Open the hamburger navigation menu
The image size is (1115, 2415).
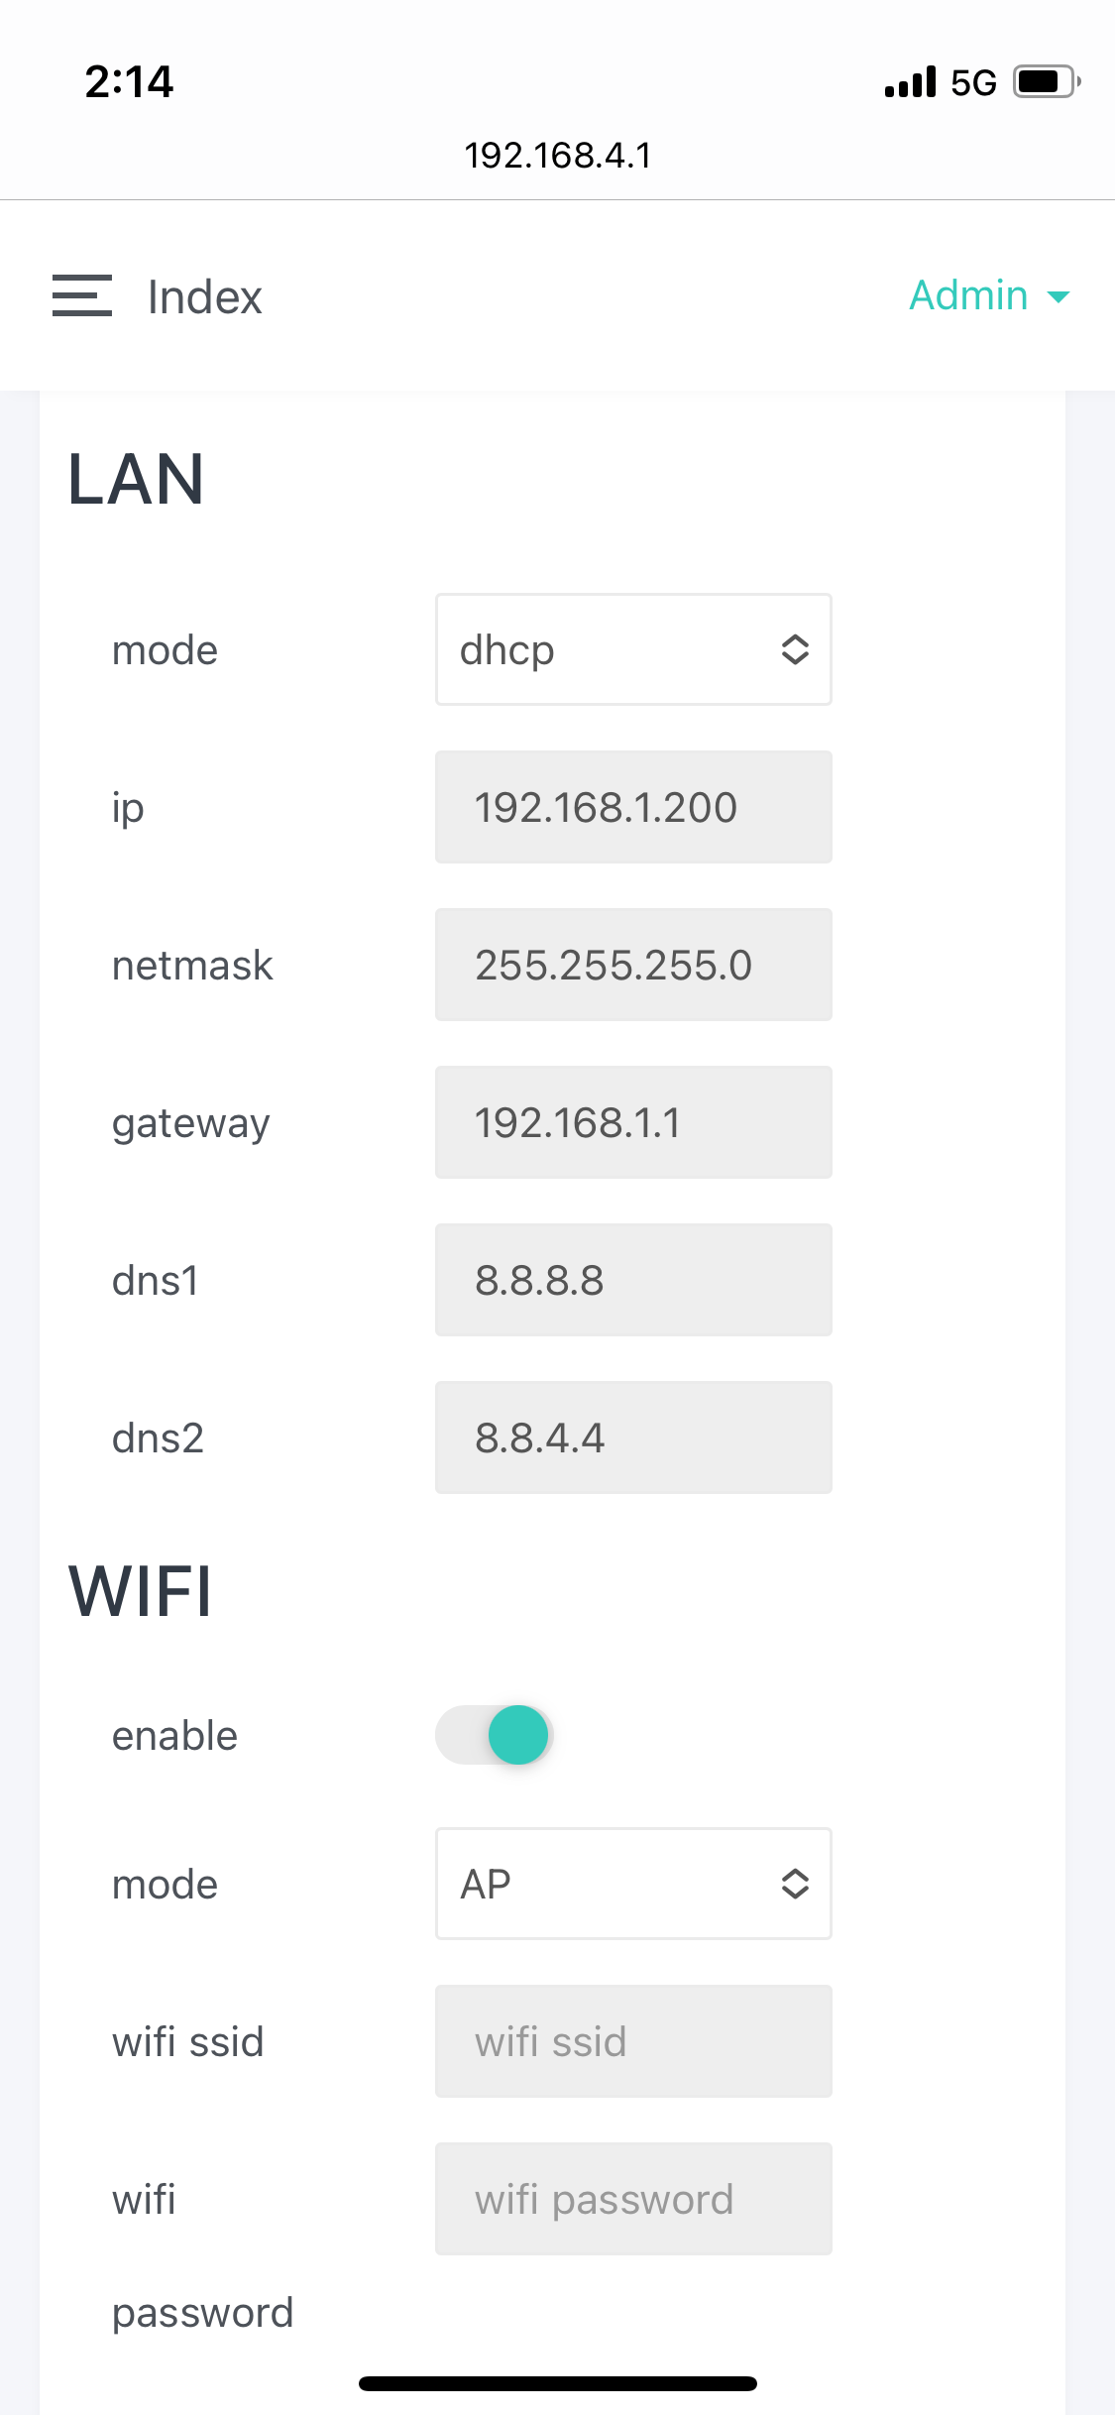click(82, 295)
